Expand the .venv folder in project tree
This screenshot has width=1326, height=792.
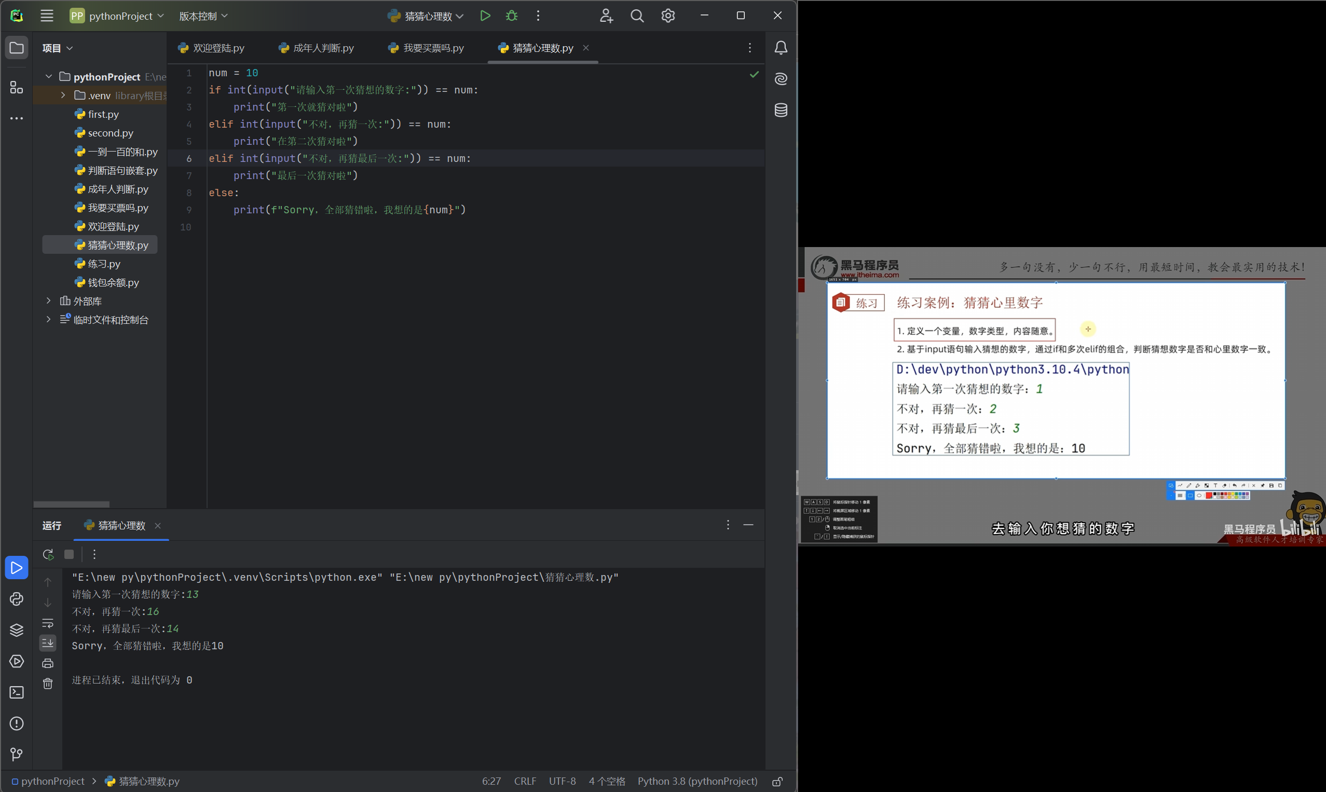coord(63,95)
